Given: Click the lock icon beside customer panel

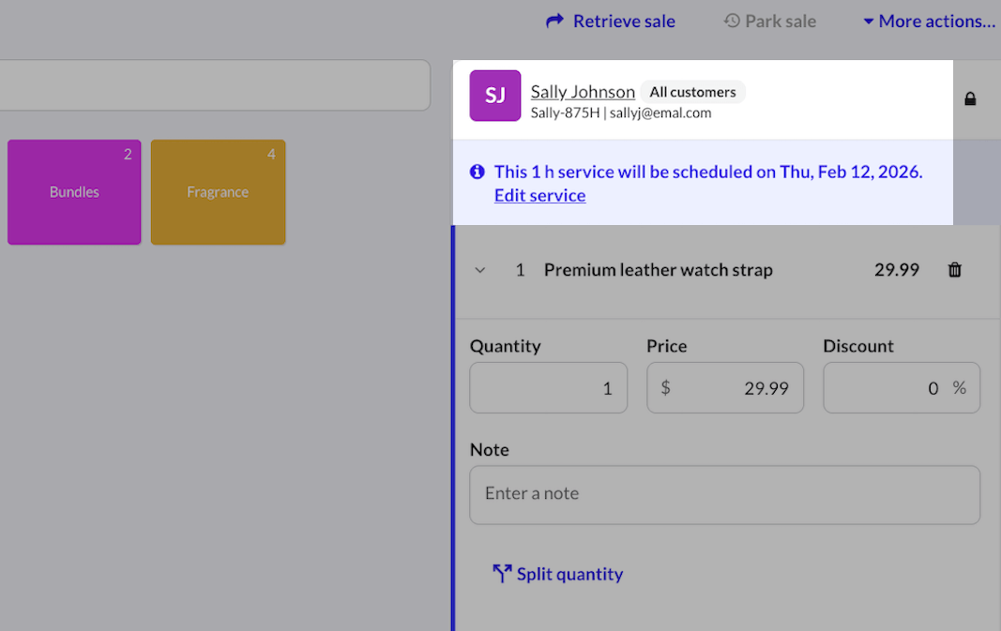Looking at the screenshot, I should coord(970,98).
